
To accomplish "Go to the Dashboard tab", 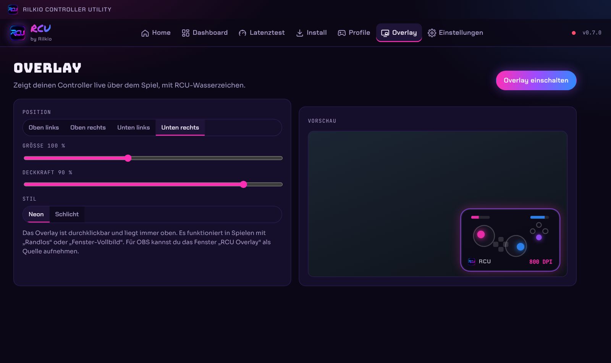I will (205, 33).
